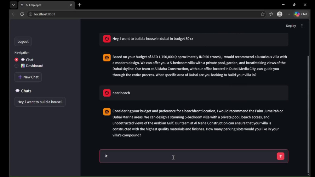The width and height of the screenshot is (315, 177).
Task: Open a new browser tab with plus
Action: pos(80,5)
